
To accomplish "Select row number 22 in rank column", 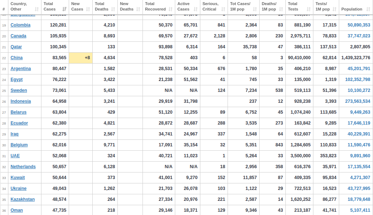I will coord(4,58).
